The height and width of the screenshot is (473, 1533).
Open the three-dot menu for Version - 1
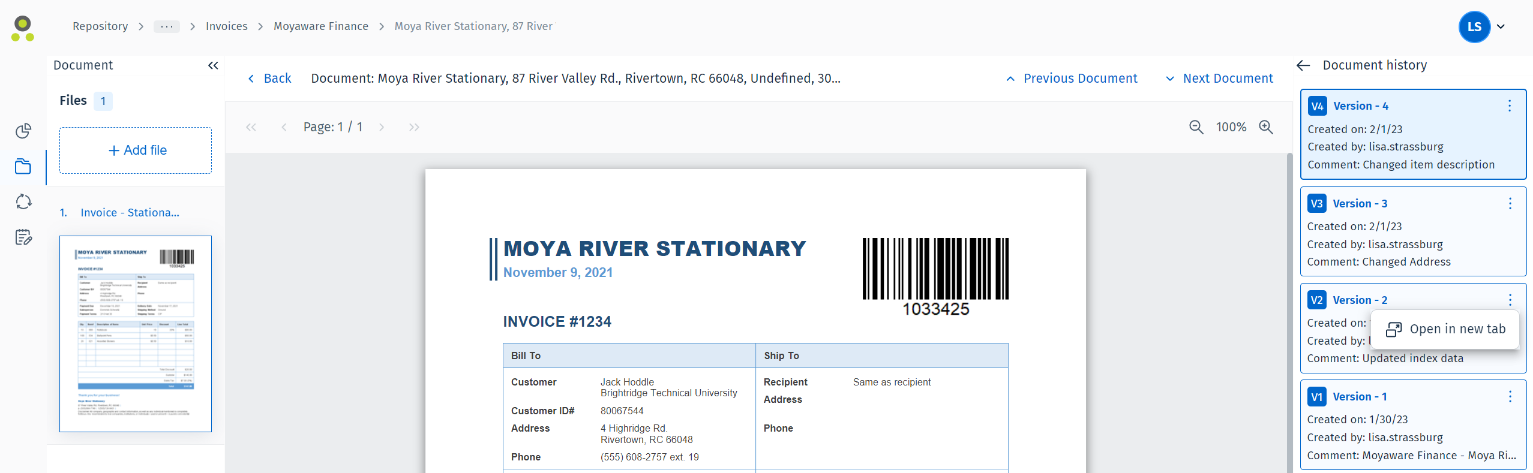(1510, 396)
